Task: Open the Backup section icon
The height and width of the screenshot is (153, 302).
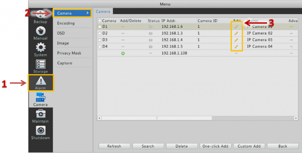Action: point(41,15)
